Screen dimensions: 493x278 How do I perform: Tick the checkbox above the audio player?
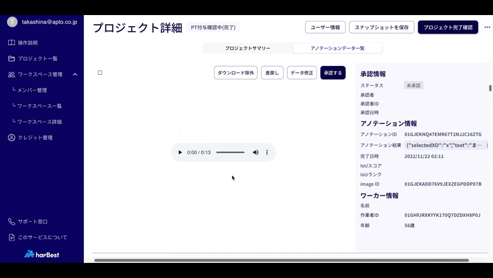(100, 73)
